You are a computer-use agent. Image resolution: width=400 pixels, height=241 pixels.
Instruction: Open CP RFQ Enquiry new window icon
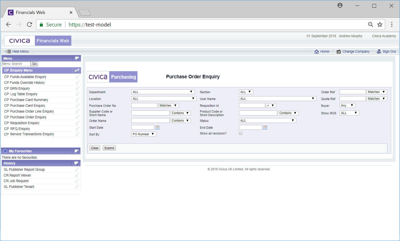coord(77,129)
